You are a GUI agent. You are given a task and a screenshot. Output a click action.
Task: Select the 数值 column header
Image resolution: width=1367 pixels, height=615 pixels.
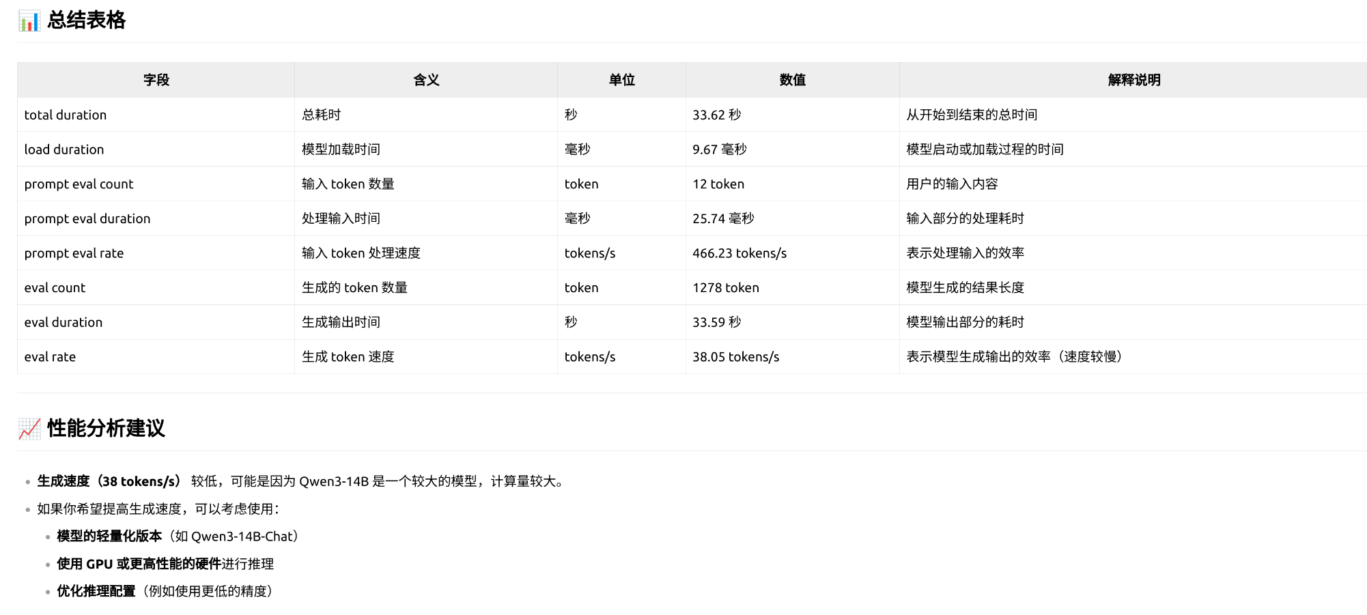pyautogui.click(x=792, y=80)
